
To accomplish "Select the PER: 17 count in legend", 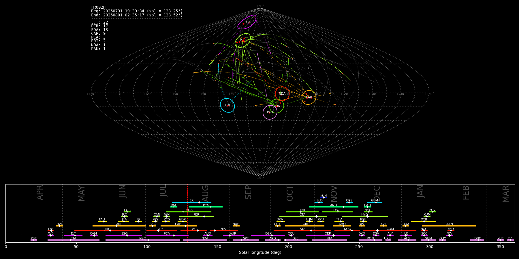I will (x=99, y=26).
